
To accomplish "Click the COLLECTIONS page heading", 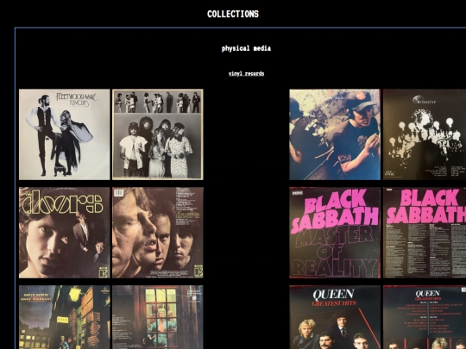I will point(233,14).
